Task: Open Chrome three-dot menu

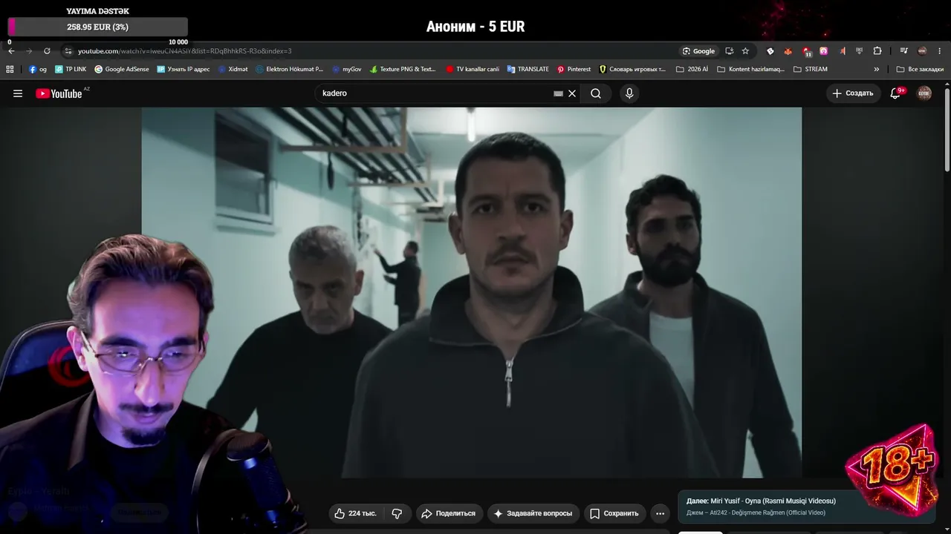Action: (x=940, y=51)
